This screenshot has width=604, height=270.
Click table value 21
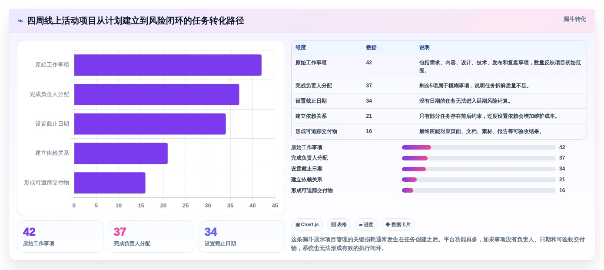[x=369, y=116]
